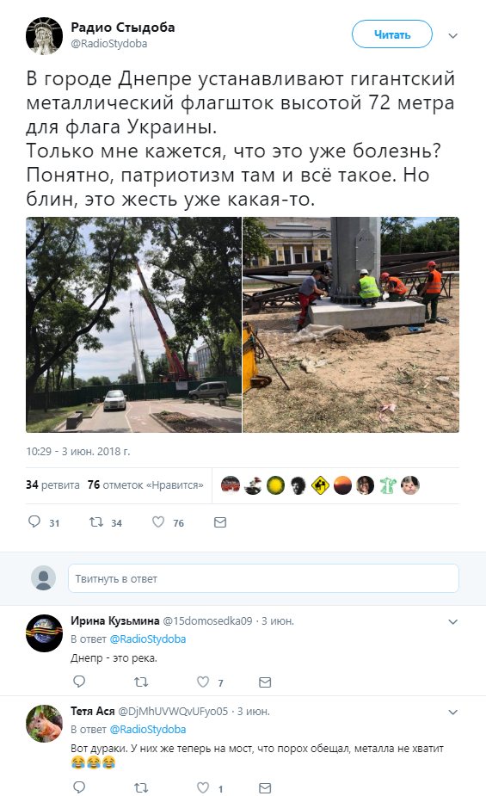Retweet Тетя Ася's reply
Image resolution: width=486 pixels, height=796 pixels.
click(x=141, y=788)
